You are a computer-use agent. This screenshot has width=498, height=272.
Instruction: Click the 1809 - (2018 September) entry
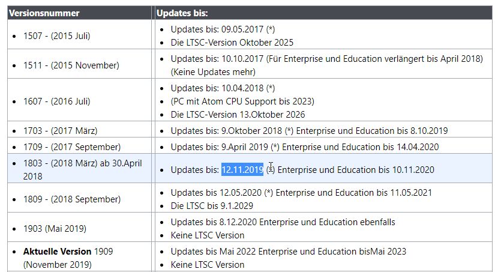click(72, 199)
